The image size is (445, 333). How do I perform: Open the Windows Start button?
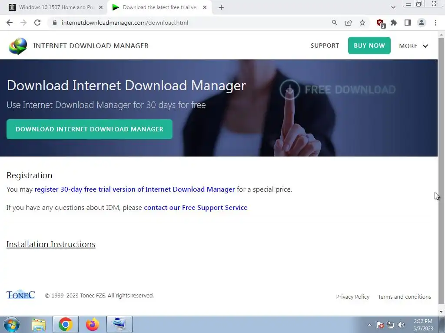12,324
